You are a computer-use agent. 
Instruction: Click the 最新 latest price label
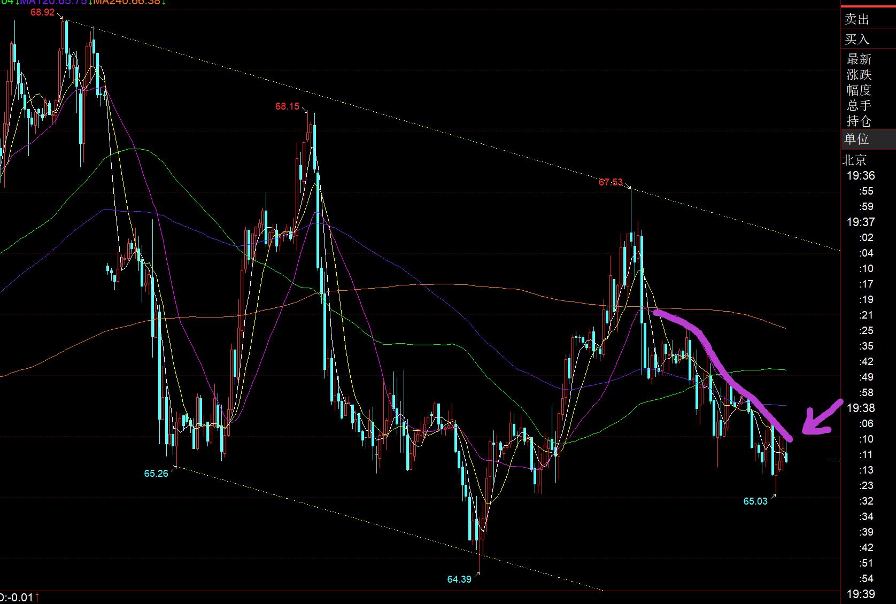click(x=859, y=59)
